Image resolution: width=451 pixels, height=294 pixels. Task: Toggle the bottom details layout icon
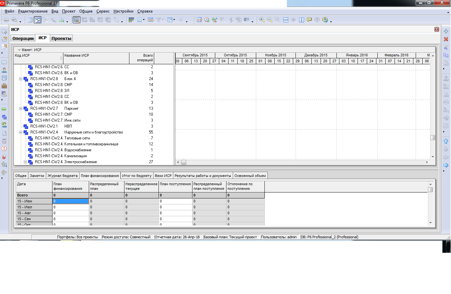pyautogui.click(x=76, y=20)
